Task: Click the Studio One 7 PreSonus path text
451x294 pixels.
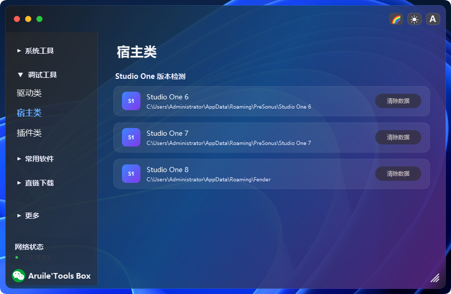Action: coord(229,143)
